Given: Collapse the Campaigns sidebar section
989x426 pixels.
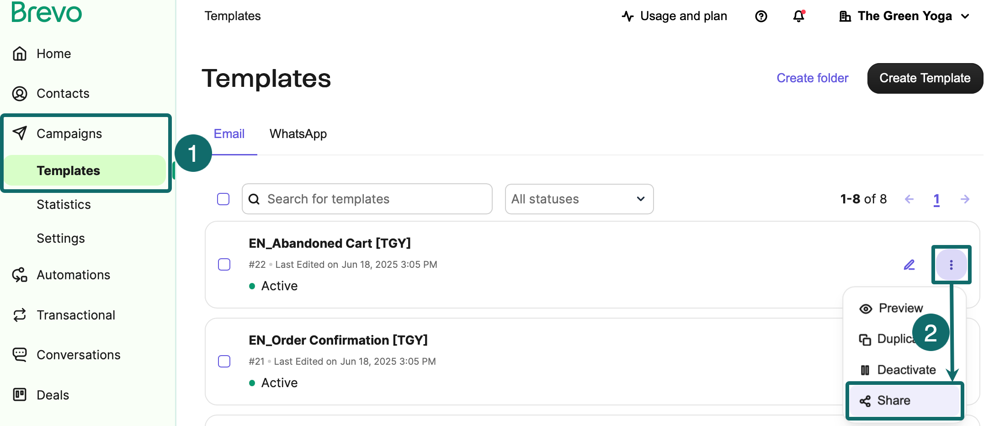Looking at the screenshot, I should (x=69, y=133).
